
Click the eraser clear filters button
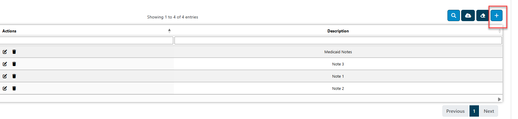click(x=483, y=15)
